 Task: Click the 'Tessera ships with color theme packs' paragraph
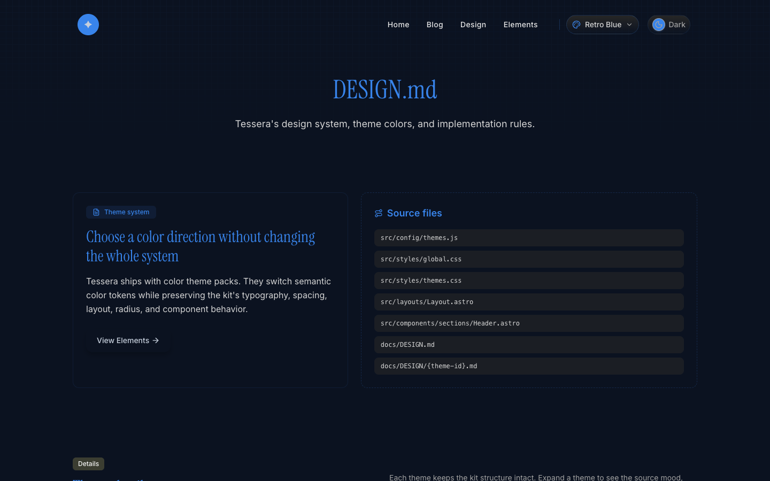point(209,295)
